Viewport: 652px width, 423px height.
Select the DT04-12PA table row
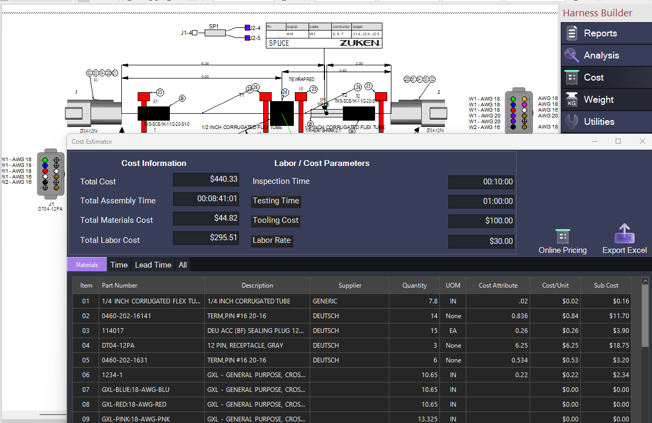point(357,346)
